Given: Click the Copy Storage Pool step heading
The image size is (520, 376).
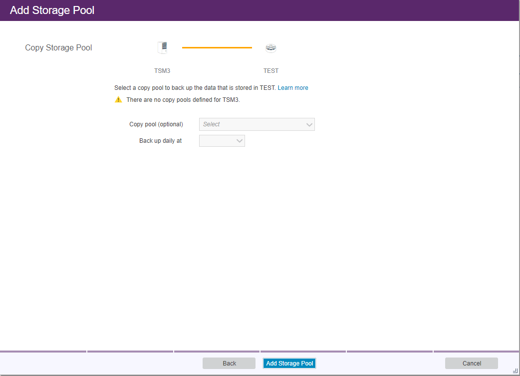Looking at the screenshot, I should click(58, 48).
